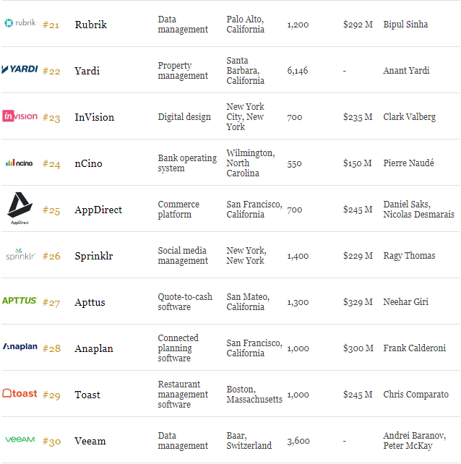The image size is (461, 464).
Task: Open the Sprinklr company name link
Action: click(x=93, y=256)
